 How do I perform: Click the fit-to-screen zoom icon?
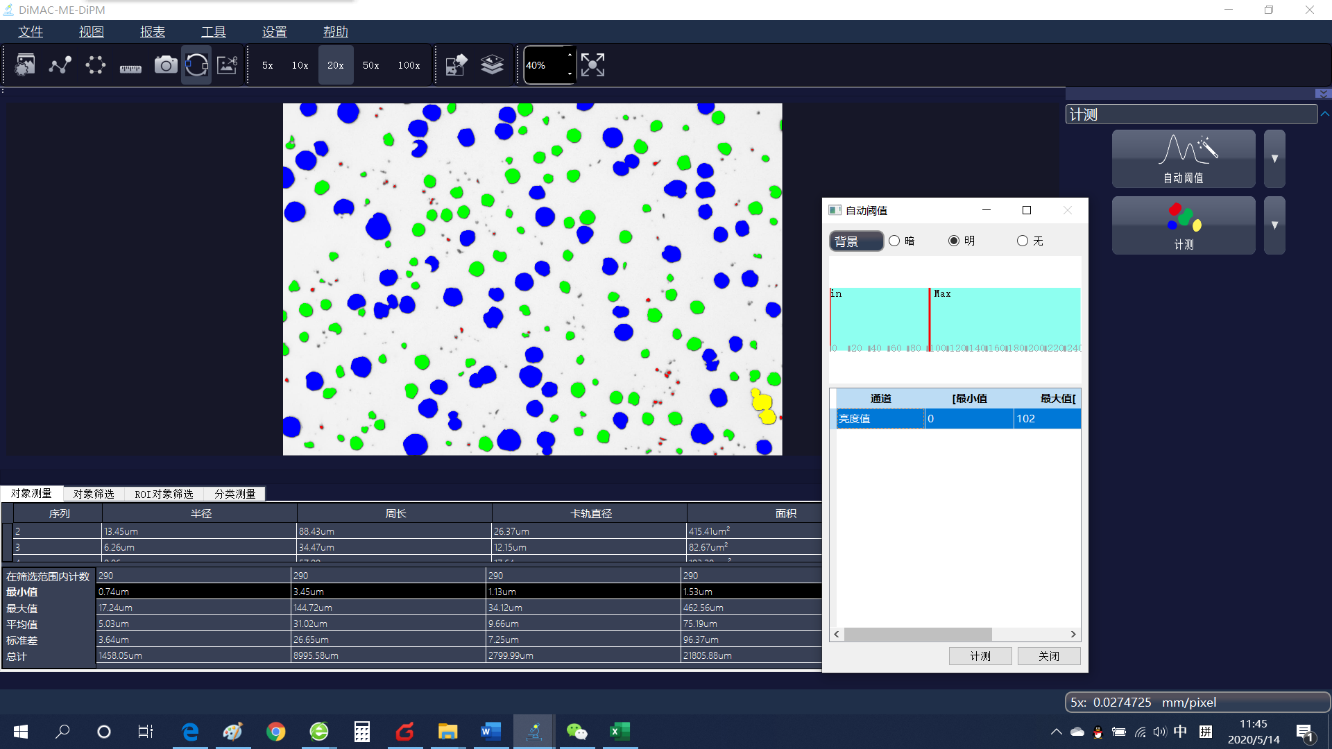coord(592,64)
